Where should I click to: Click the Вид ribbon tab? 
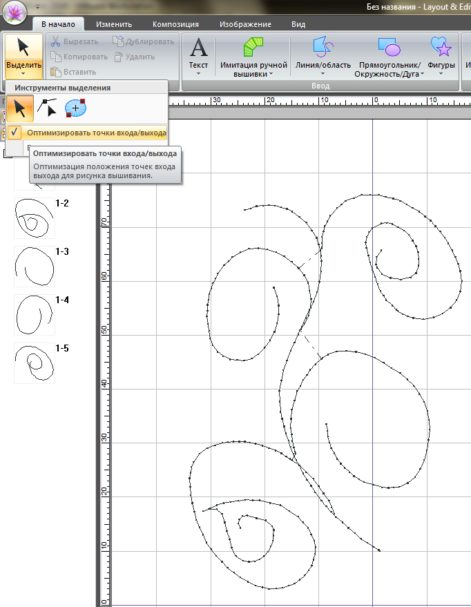click(298, 23)
